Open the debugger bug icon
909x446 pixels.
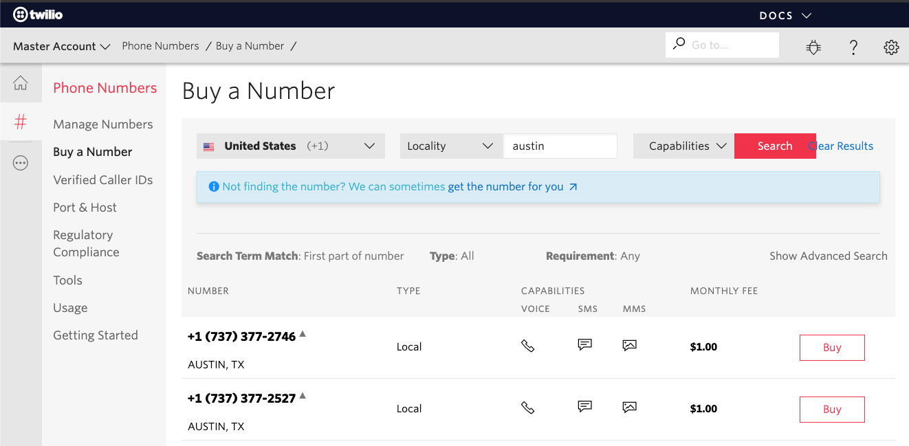click(x=813, y=47)
